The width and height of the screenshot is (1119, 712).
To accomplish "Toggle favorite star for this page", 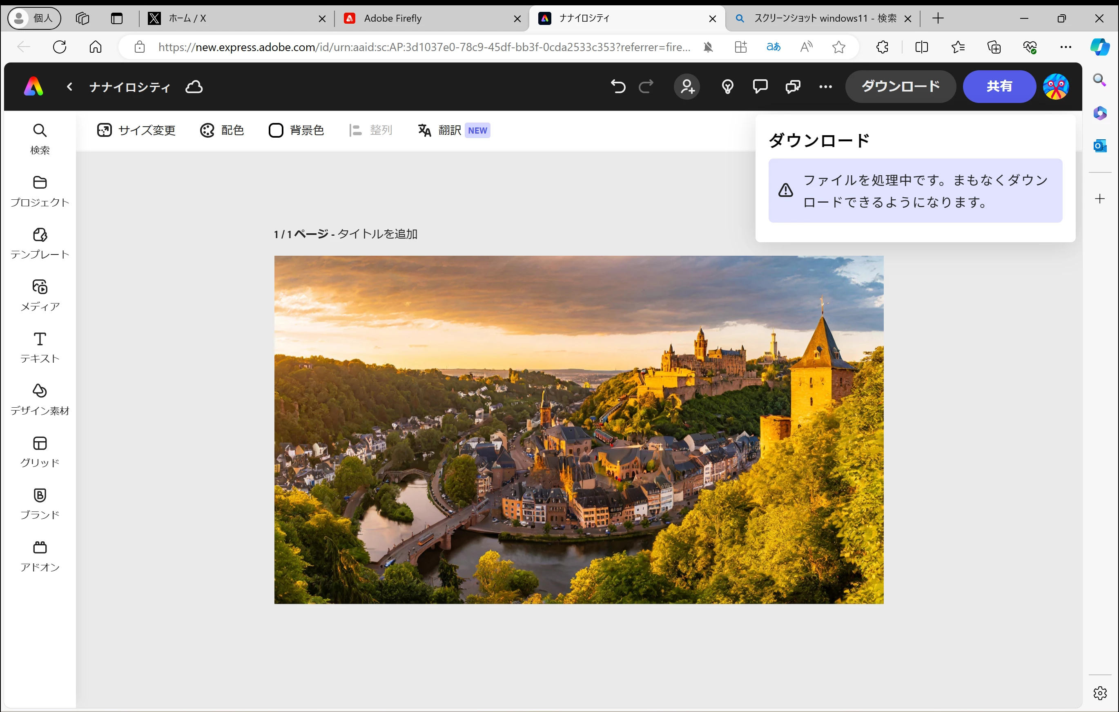I will click(838, 47).
